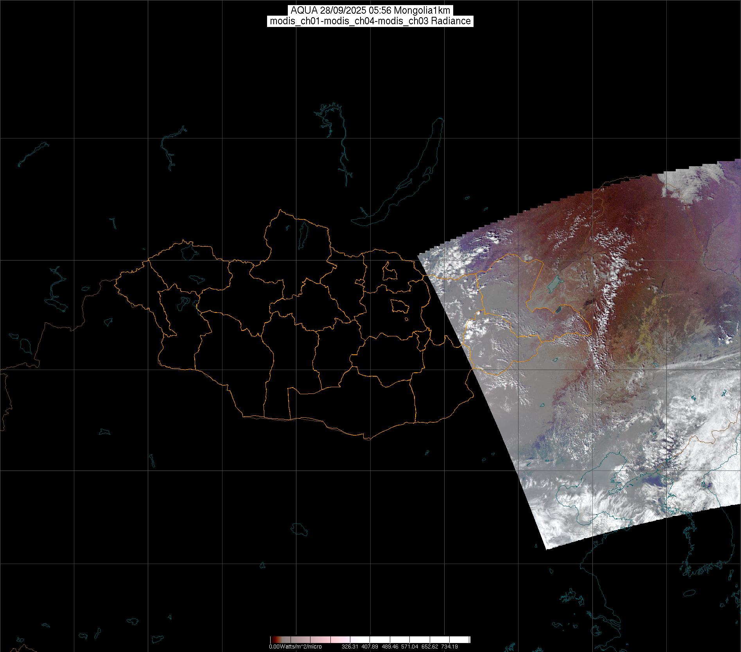
Task: Click the 489.46 colorbar tick label
Action: coord(389,647)
